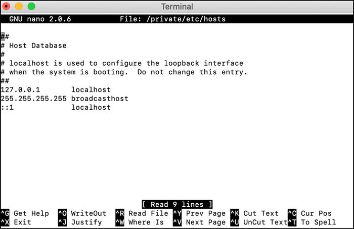Click the green zoom window button
Screen dimensions: 354x229
coord(31,6)
